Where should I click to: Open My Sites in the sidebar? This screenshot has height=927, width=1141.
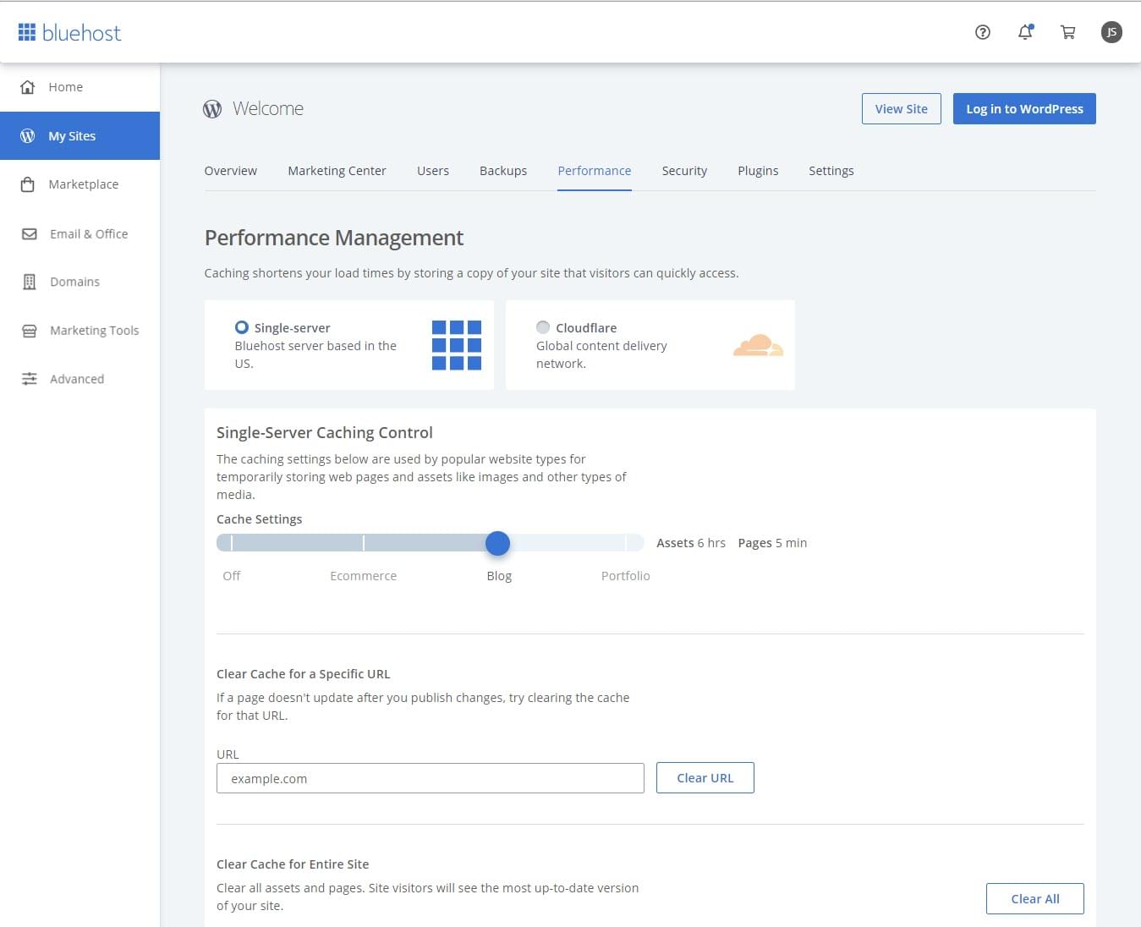coord(80,135)
